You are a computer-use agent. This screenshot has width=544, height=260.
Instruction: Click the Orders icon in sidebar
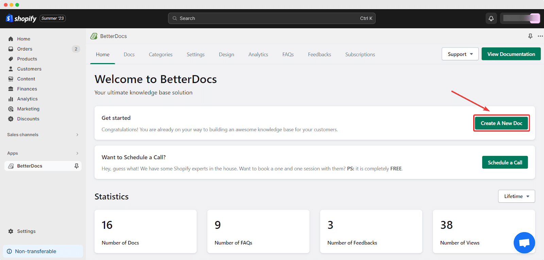coord(11,49)
